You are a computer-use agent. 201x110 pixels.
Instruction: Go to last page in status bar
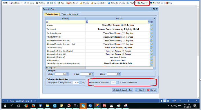[35, 101]
